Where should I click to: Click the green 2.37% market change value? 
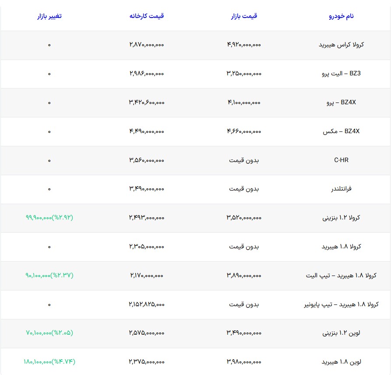(49, 276)
